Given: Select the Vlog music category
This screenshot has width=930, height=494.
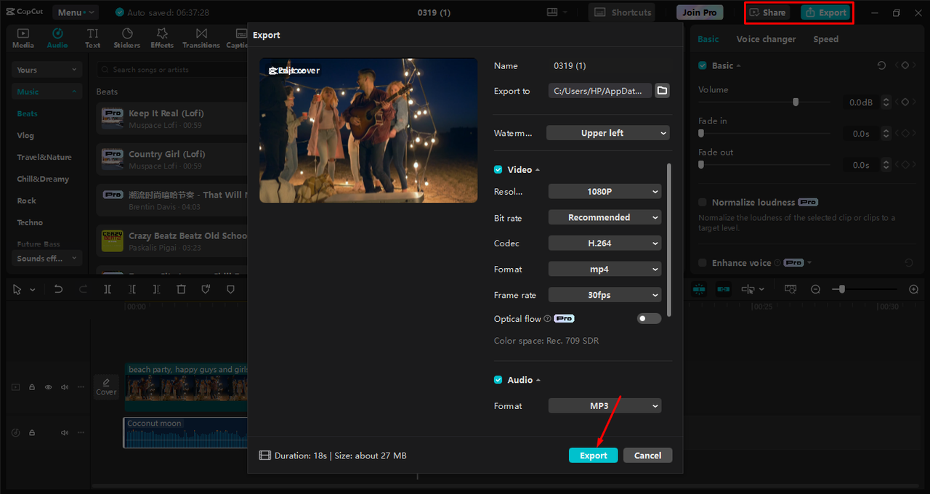Looking at the screenshot, I should point(25,135).
